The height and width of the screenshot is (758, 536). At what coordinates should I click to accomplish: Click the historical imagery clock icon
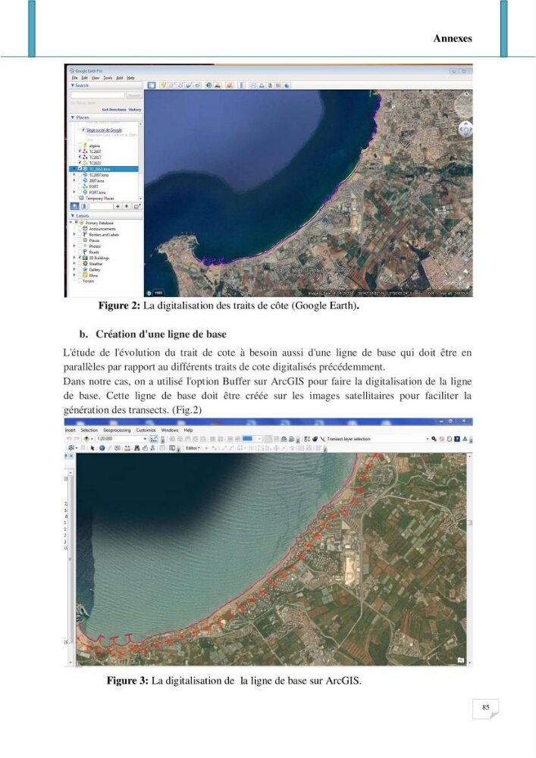[x=208, y=85]
